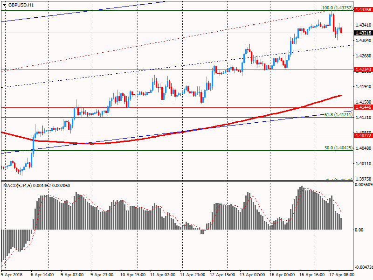The image size is (373, 280).
Task: Select the Fibonacci 100.0 (1.43757) label
Action: pos(337,7)
